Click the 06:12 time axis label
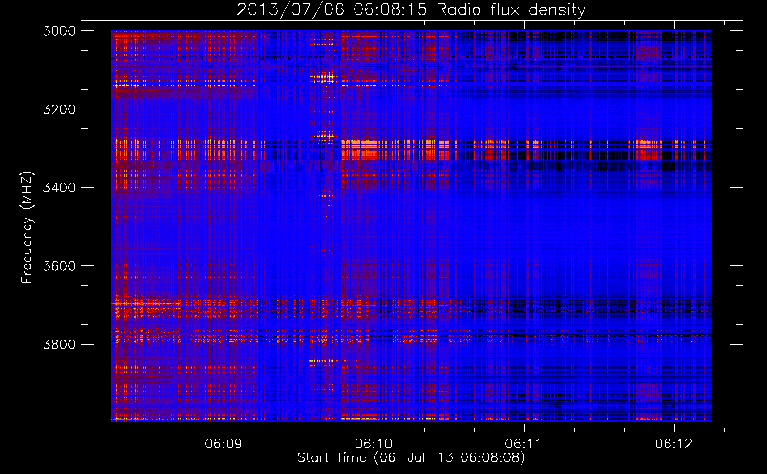 pos(674,444)
